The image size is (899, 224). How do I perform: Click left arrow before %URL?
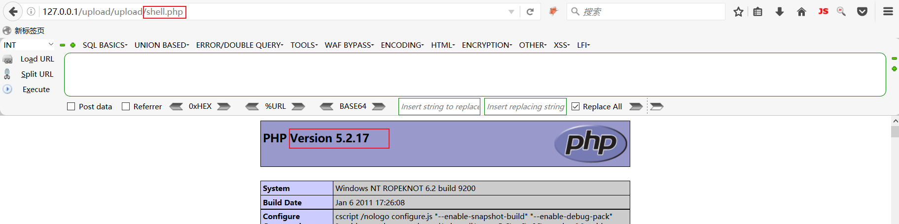click(252, 106)
